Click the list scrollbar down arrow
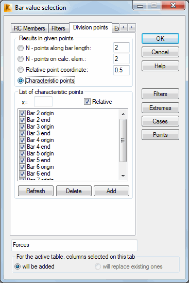 tap(123, 176)
